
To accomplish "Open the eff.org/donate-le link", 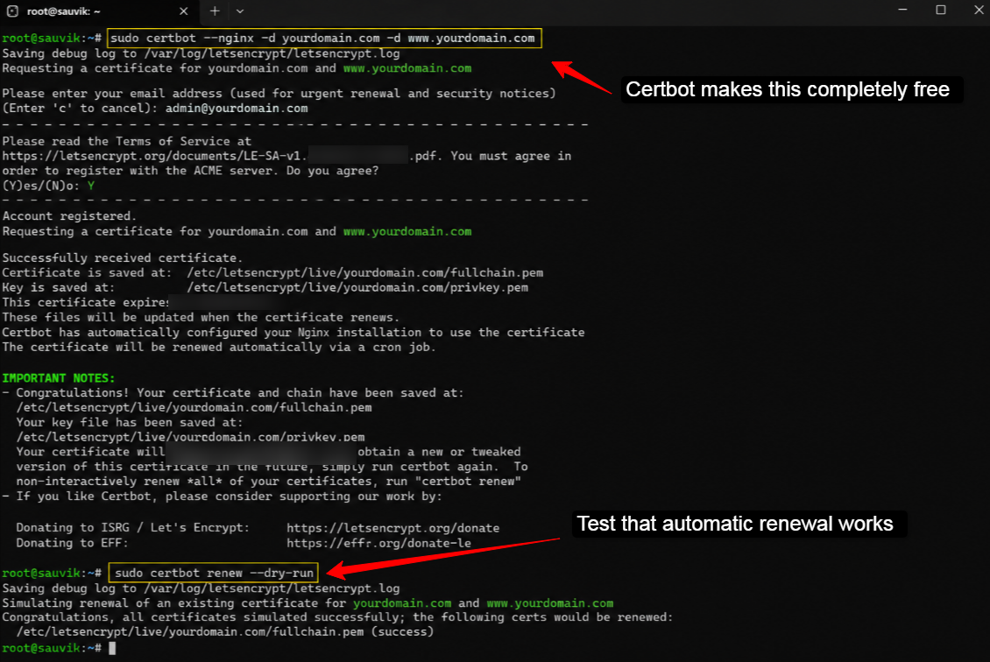I will click(378, 544).
